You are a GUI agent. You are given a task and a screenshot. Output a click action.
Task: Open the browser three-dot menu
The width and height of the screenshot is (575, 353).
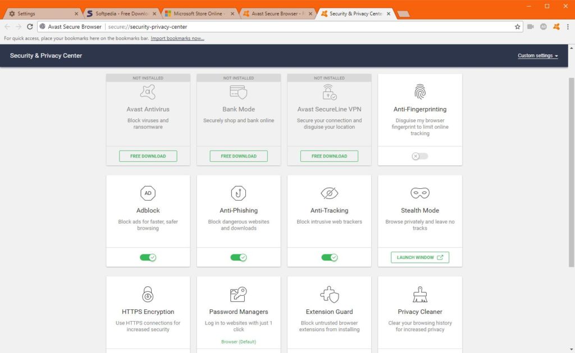tap(568, 27)
